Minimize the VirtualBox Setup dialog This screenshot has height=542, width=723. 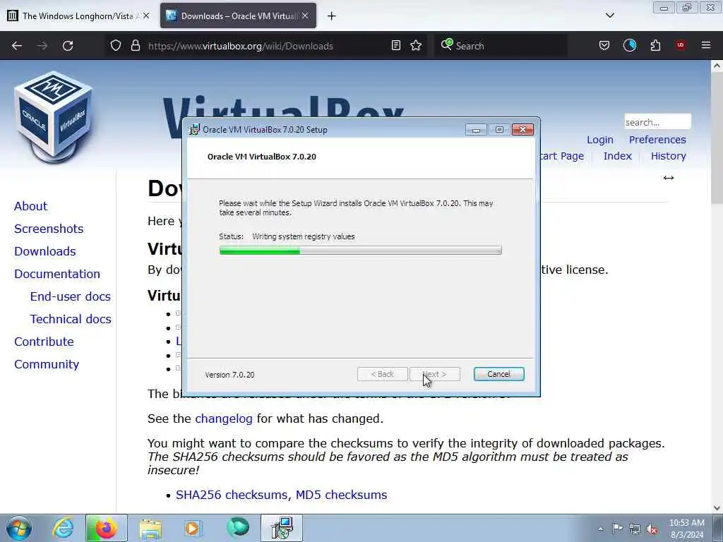pos(477,130)
